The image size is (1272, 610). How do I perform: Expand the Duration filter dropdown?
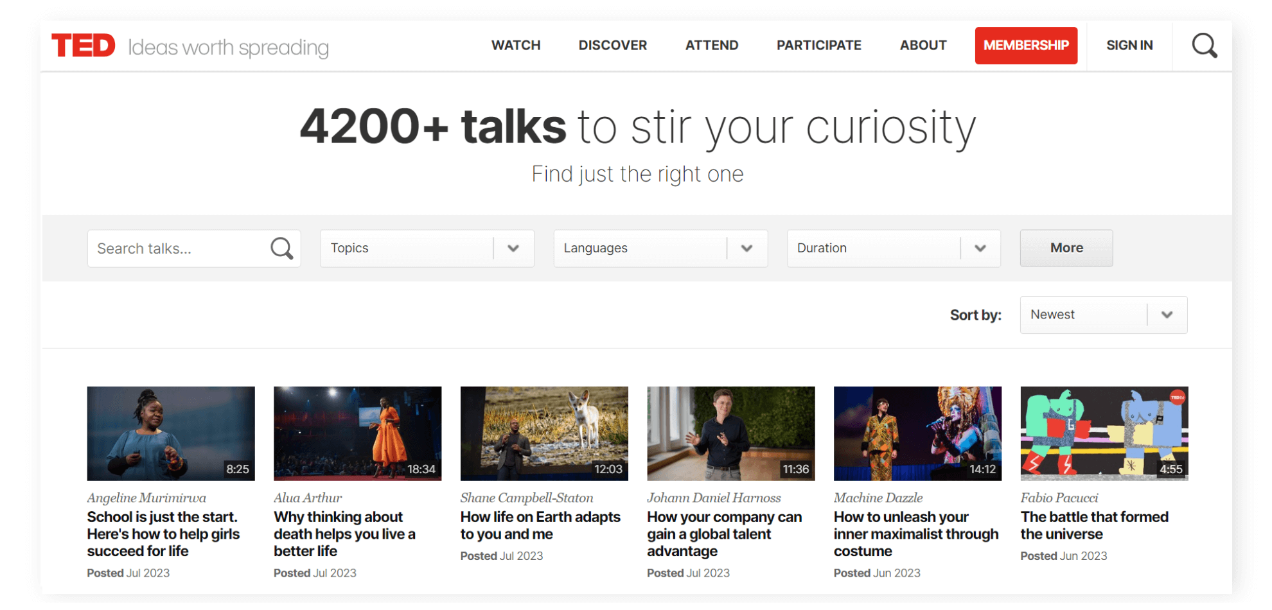(893, 248)
